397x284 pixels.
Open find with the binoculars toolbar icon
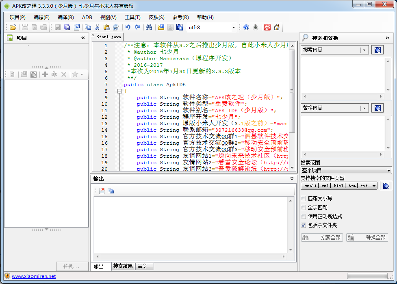coord(149,27)
